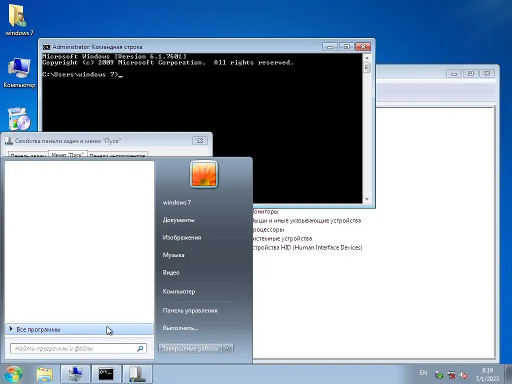The width and height of the screenshot is (512, 384).
Task: Open Изображения from the Start menu
Action: (182, 237)
